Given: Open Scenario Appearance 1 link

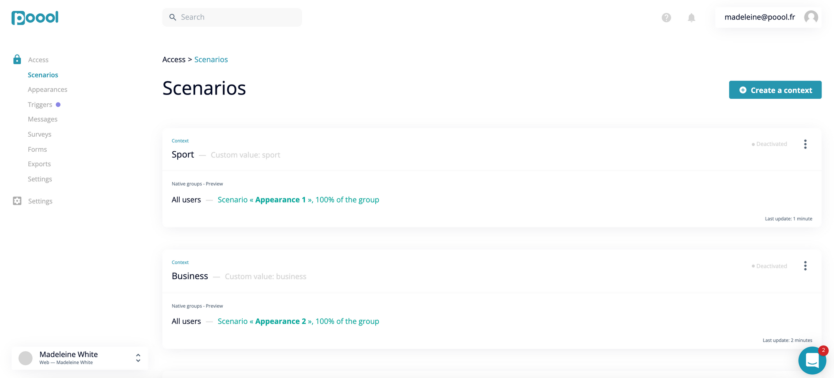Looking at the screenshot, I should coord(280,200).
